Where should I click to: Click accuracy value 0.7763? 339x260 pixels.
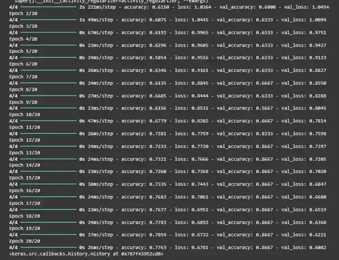[158, 247]
